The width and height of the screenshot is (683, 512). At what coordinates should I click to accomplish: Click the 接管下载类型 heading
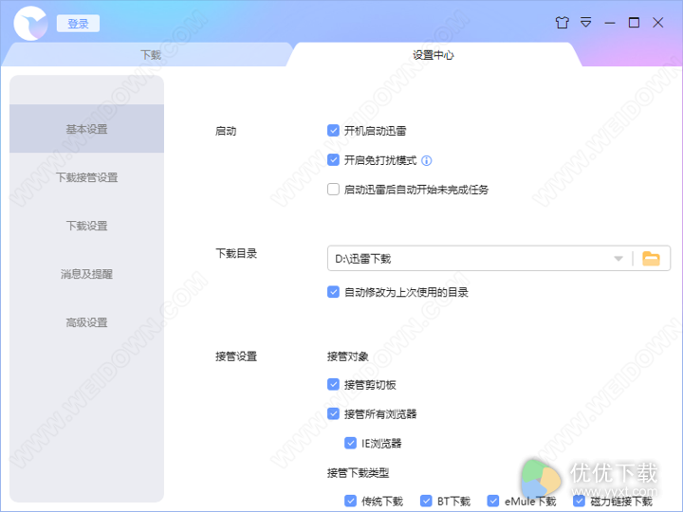click(x=358, y=473)
